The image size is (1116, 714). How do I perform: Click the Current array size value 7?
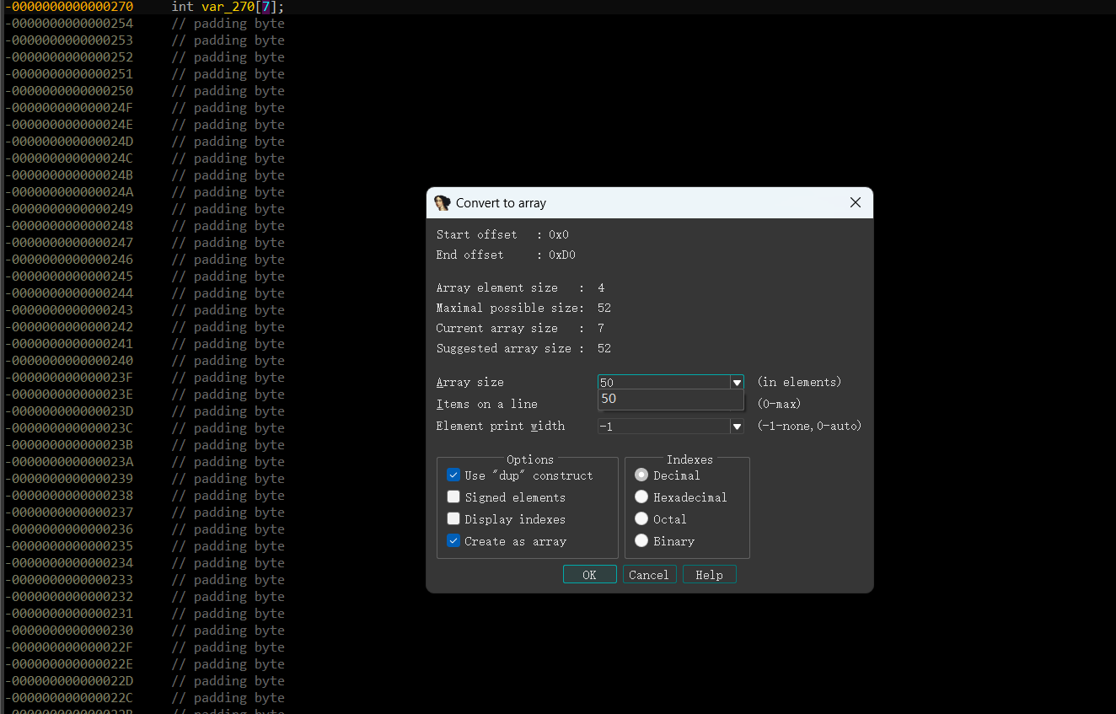[x=601, y=329]
